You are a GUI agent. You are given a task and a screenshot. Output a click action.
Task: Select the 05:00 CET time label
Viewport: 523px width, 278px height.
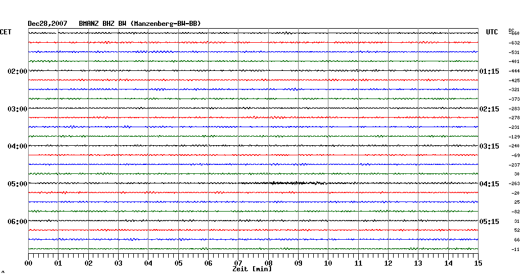(x=17, y=184)
